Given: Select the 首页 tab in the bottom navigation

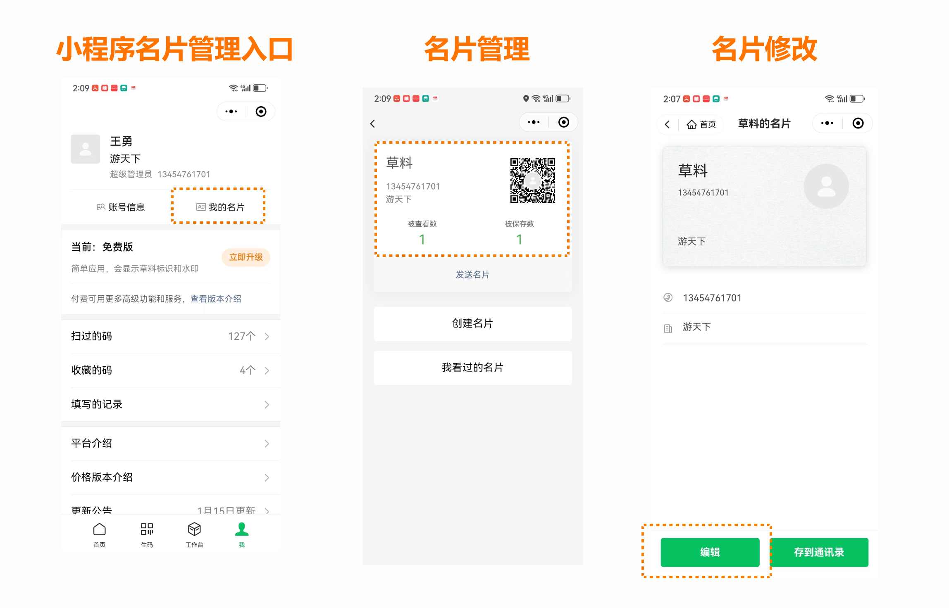Looking at the screenshot, I should click(x=99, y=534).
